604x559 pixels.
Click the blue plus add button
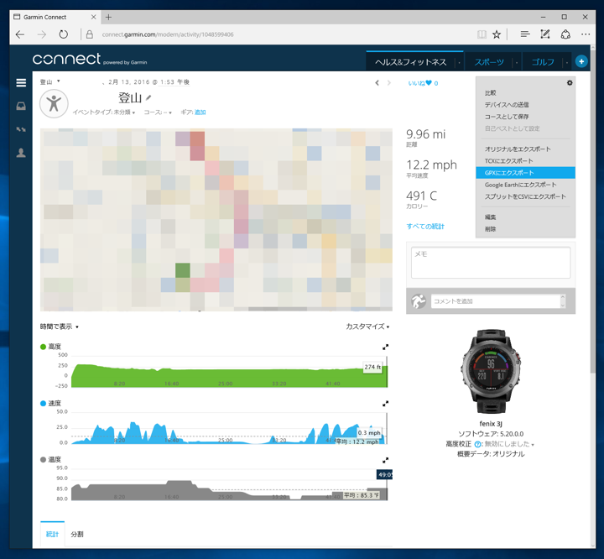pyautogui.click(x=581, y=61)
